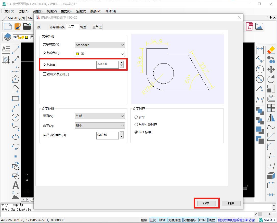
Task: Select the single-line Text tool (A icon)
Action: pyautogui.click(x=16, y=185)
